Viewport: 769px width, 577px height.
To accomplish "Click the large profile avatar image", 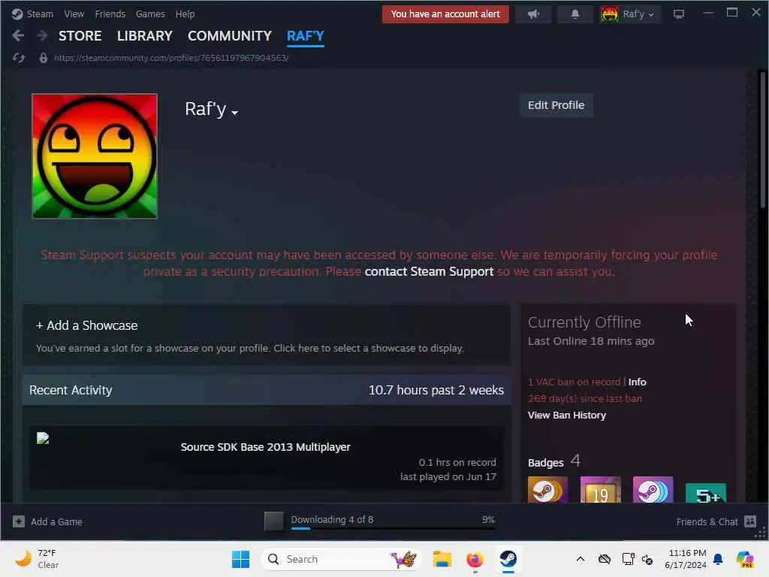I will coord(95,156).
